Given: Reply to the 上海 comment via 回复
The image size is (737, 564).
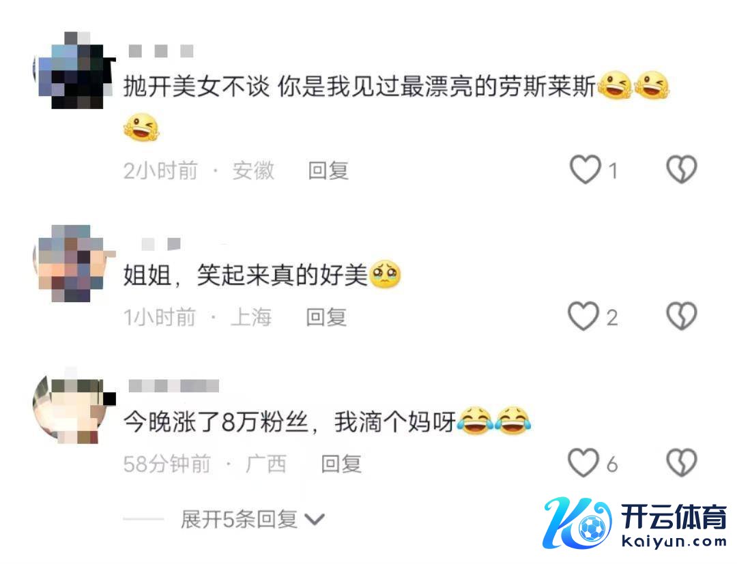Looking at the screenshot, I should (326, 317).
